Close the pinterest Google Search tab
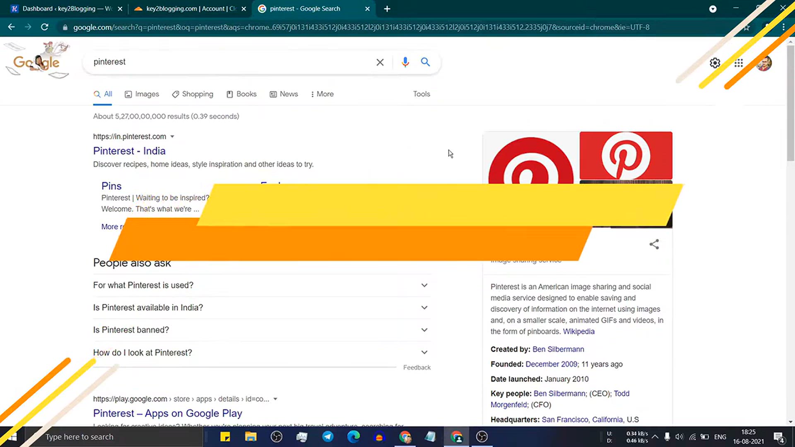795x447 pixels. tap(367, 9)
